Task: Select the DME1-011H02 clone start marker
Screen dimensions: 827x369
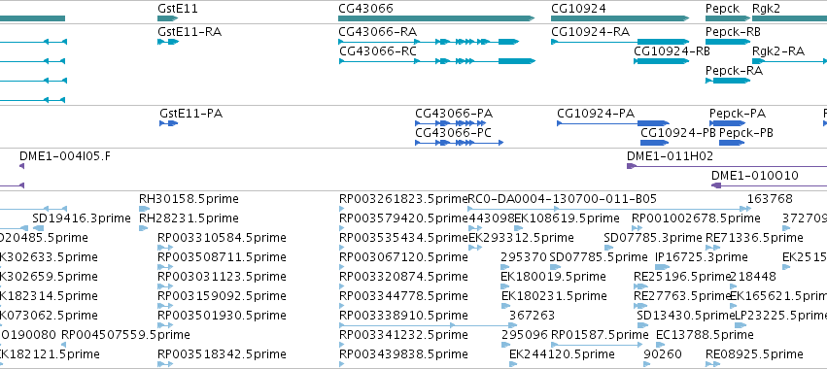Action: pyautogui.click(x=632, y=166)
